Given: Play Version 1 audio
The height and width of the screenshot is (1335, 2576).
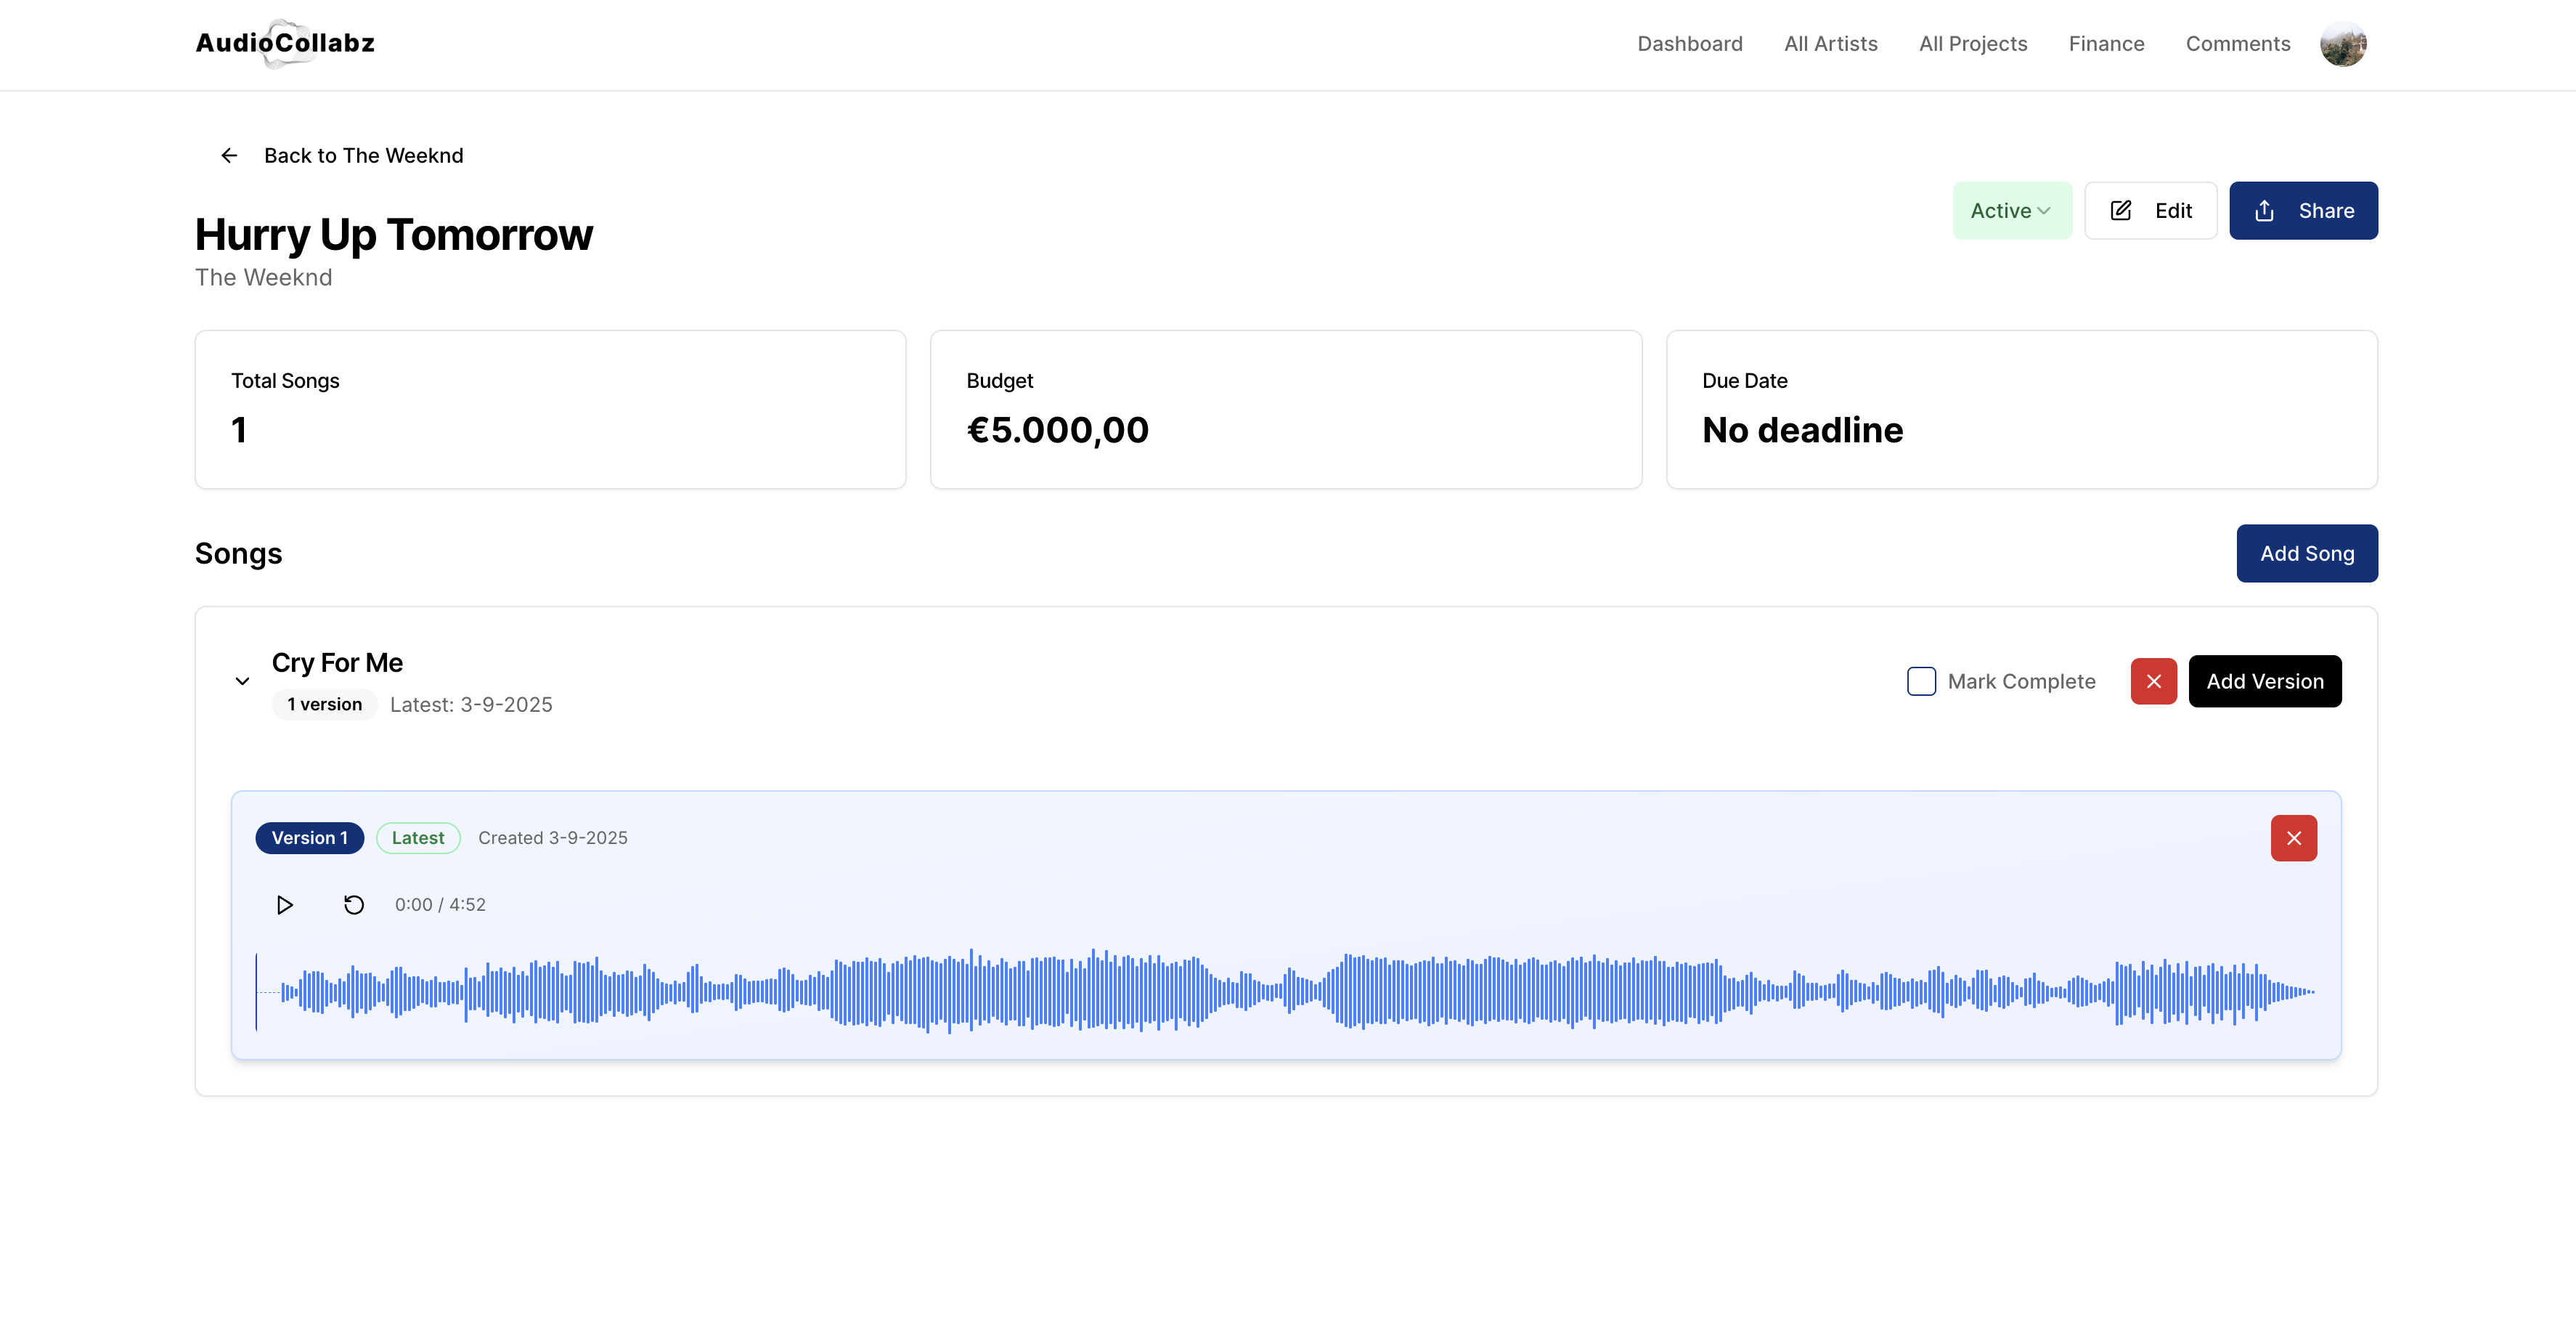Looking at the screenshot, I should [284, 905].
